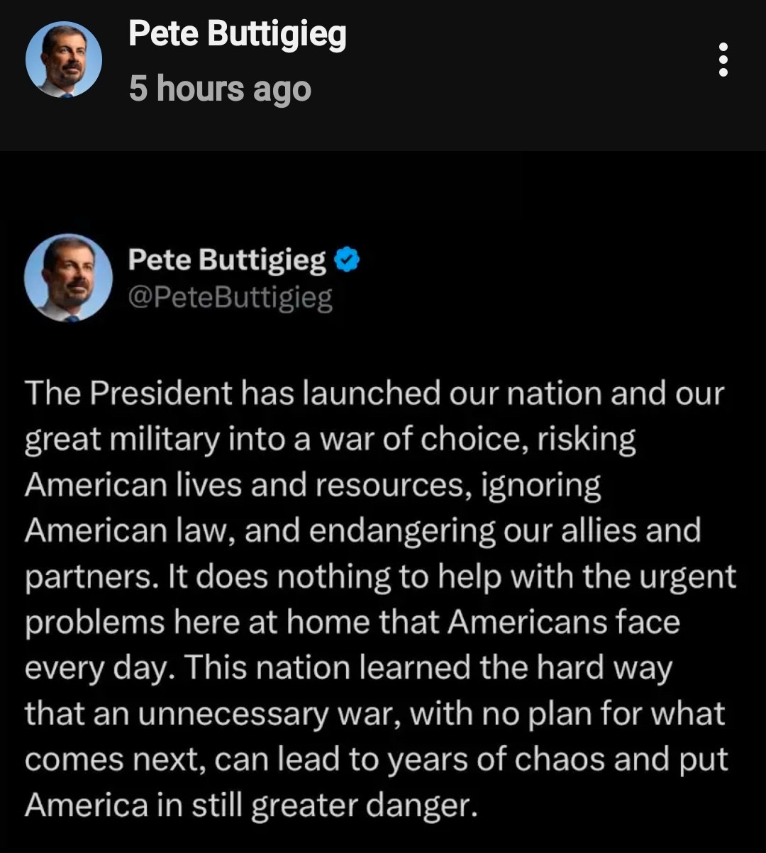The width and height of the screenshot is (766, 853).
Task: Click the channel avatar beside the post header
Action: (x=64, y=60)
